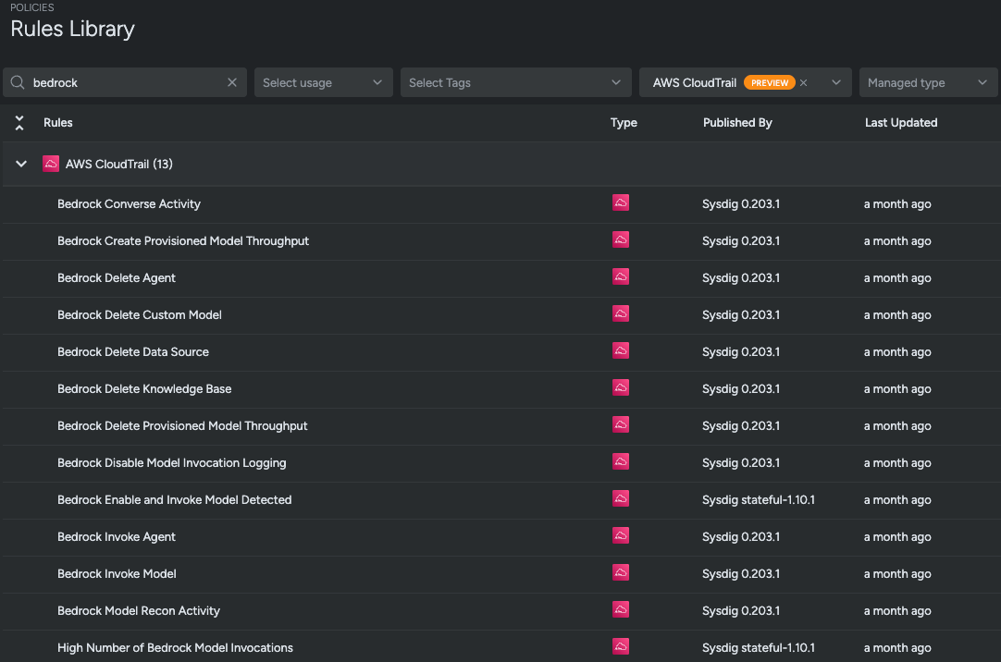This screenshot has width=1001, height=662.
Task: Click Sysdig stateful-1.10.1 in High Number row
Action: pos(759,648)
